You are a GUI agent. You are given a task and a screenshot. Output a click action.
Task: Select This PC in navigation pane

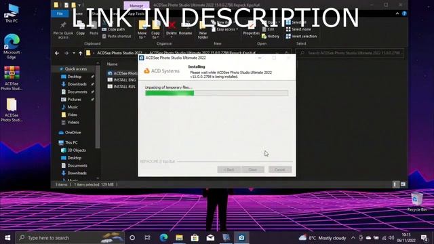click(x=68, y=143)
